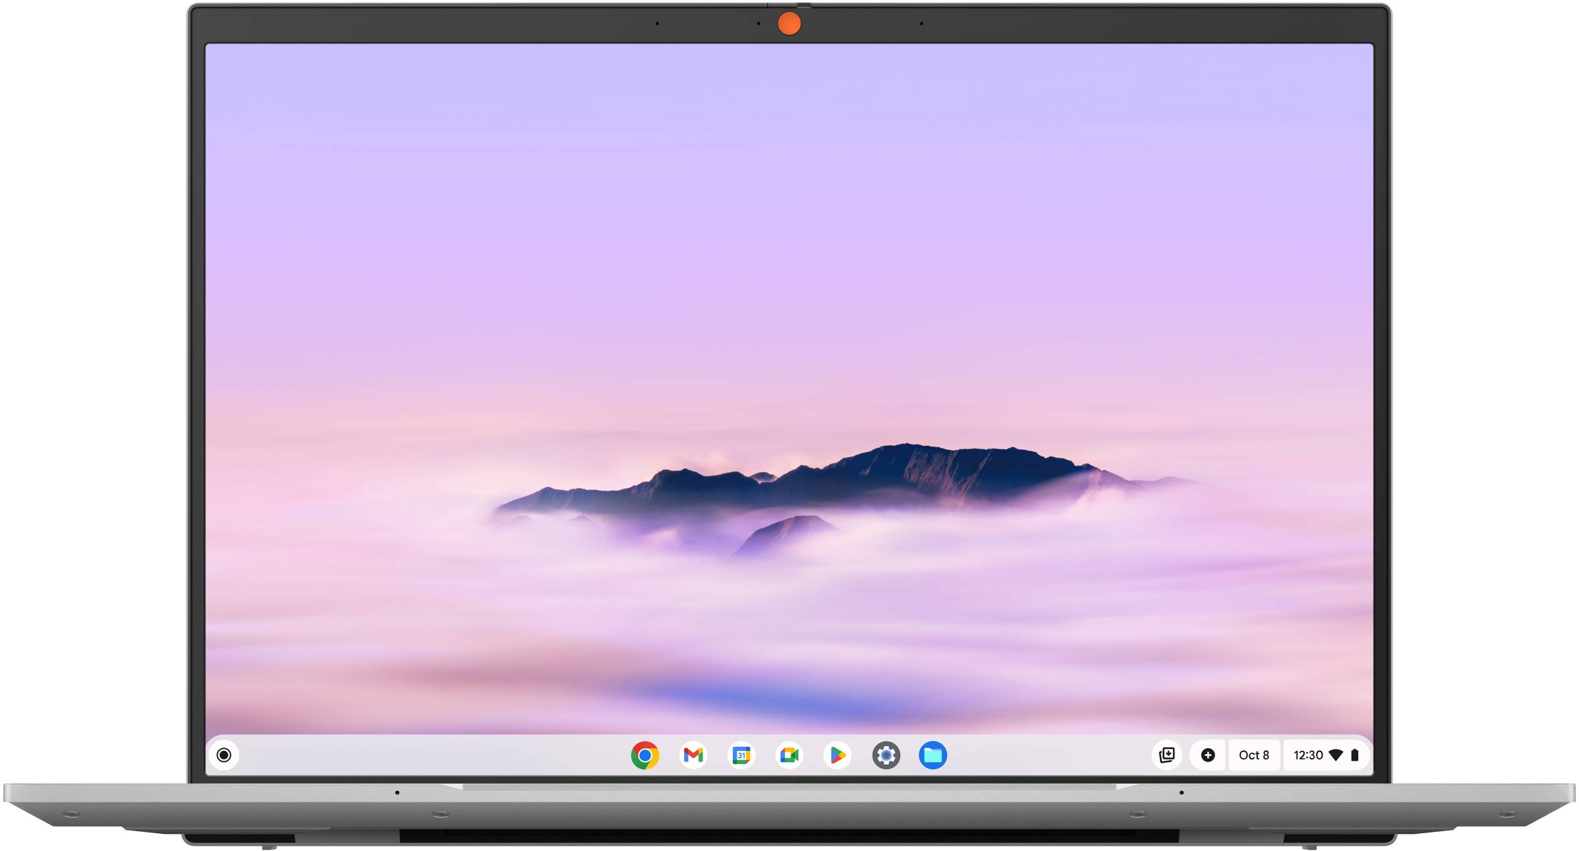Launch the blue Files app
This screenshot has height=851, width=1579.
point(933,755)
